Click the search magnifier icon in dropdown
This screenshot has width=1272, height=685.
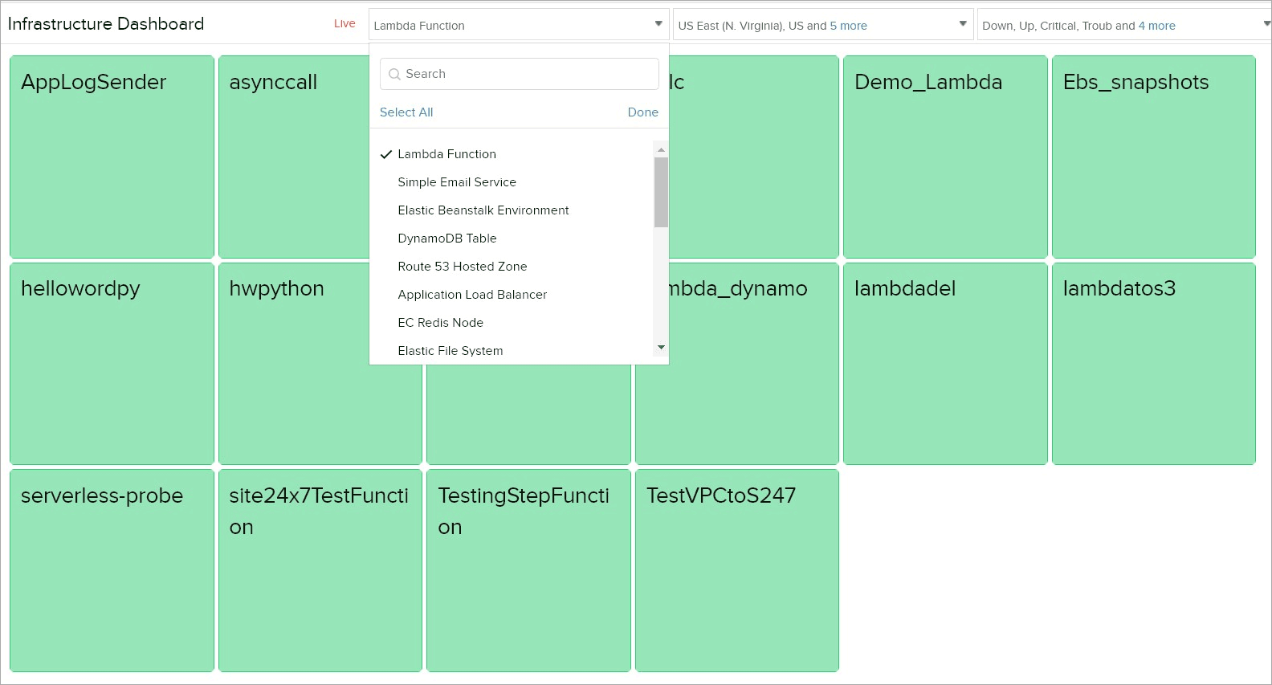tap(394, 74)
